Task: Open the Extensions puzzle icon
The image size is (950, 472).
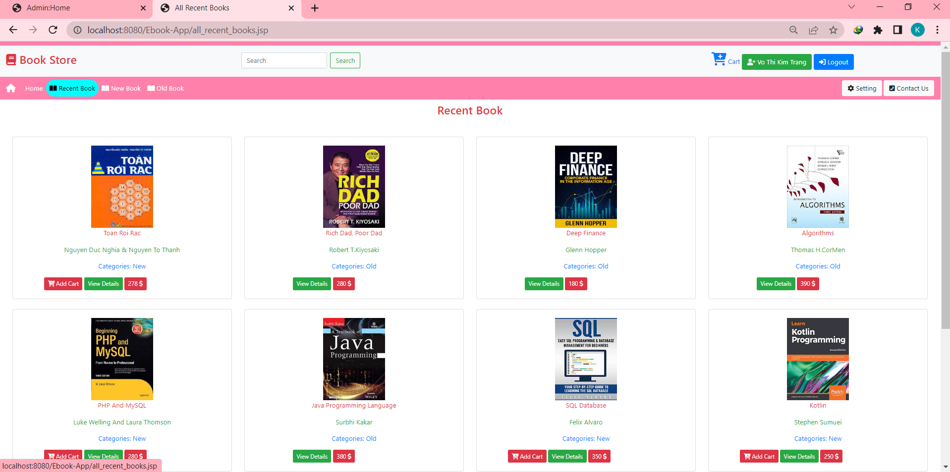Action: (878, 30)
